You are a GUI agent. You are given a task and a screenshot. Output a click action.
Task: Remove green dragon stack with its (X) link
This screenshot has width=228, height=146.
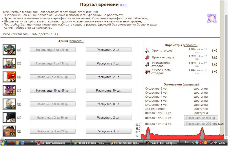pos(19,50)
